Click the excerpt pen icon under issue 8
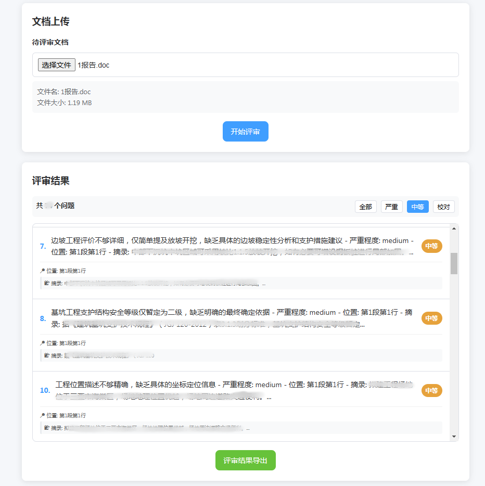 pos(46,355)
